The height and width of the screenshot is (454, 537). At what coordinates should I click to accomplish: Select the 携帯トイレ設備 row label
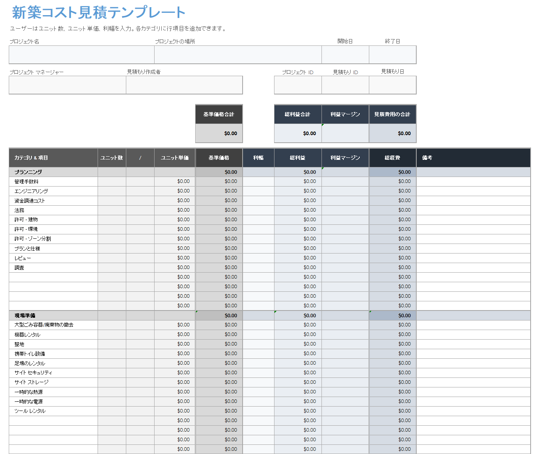[x=30, y=354]
